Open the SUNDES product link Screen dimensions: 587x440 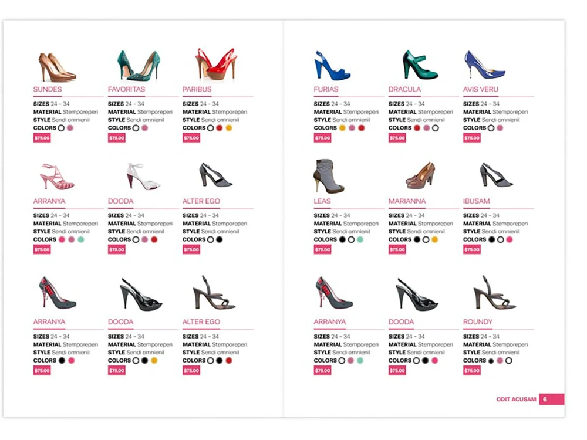[x=48, y=89]
